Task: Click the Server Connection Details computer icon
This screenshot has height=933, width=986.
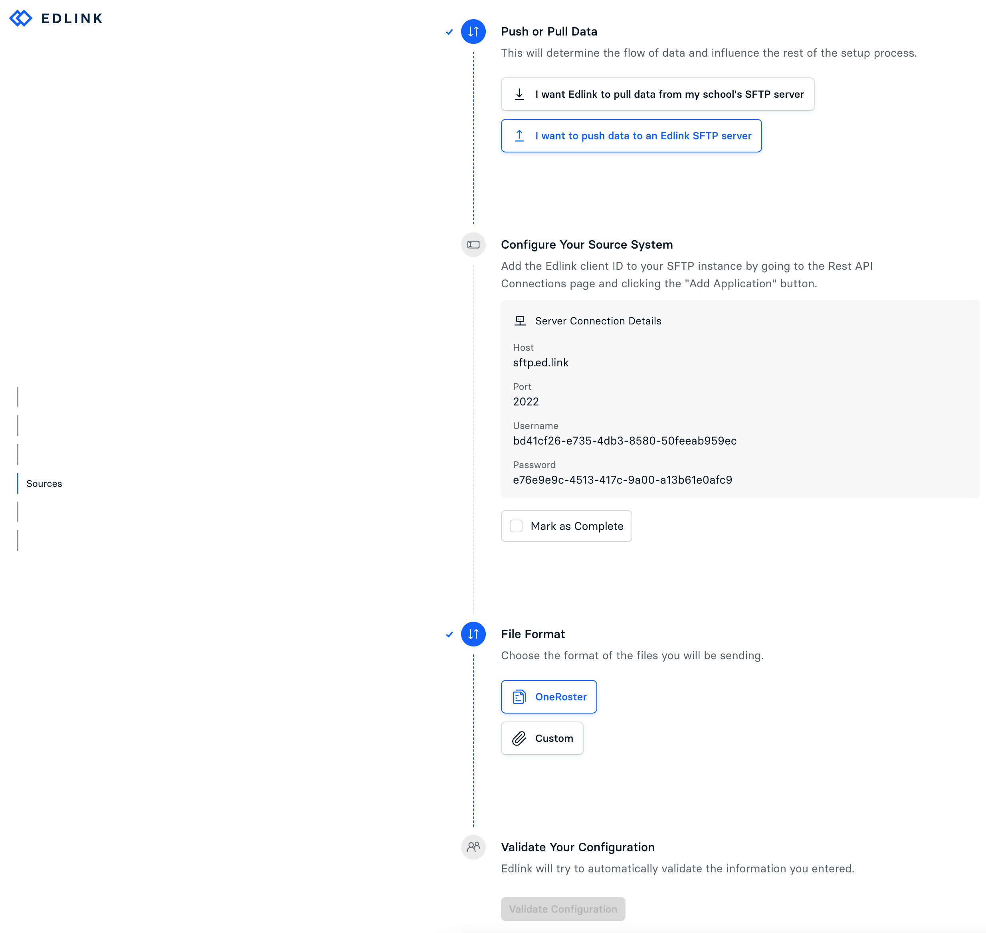Action: pos(520,321)
